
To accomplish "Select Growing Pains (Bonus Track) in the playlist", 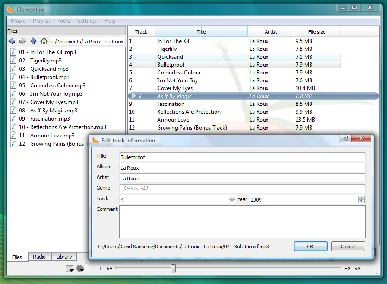I will pos(192,128).
